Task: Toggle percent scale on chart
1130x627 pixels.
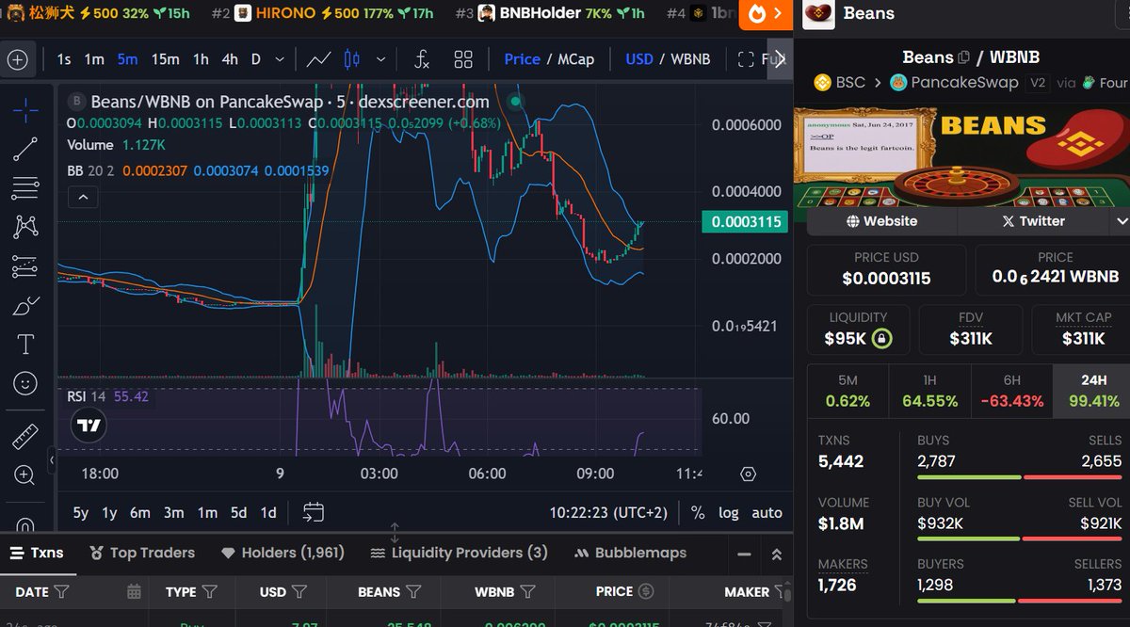Action: click(x=698, y=512)
